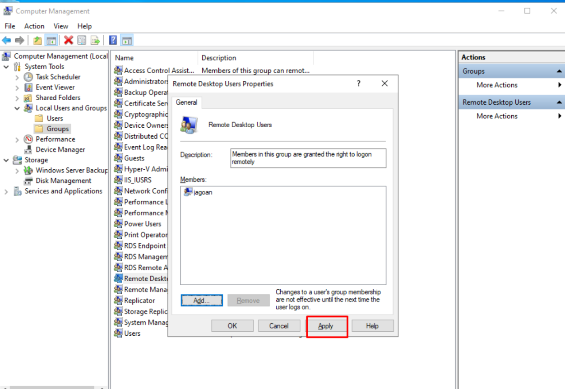This screenshot has height=389, width=565.
Task: Collapse the Local Users and Groups node
Action: 17,108
